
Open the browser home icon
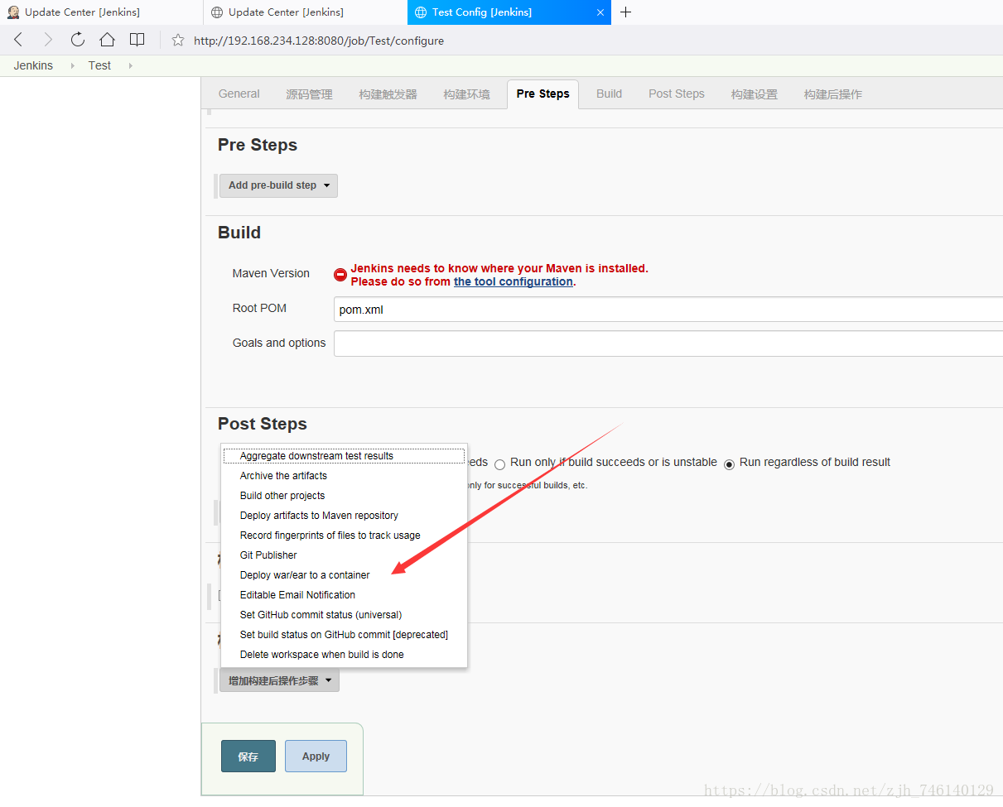click(107, 40)
